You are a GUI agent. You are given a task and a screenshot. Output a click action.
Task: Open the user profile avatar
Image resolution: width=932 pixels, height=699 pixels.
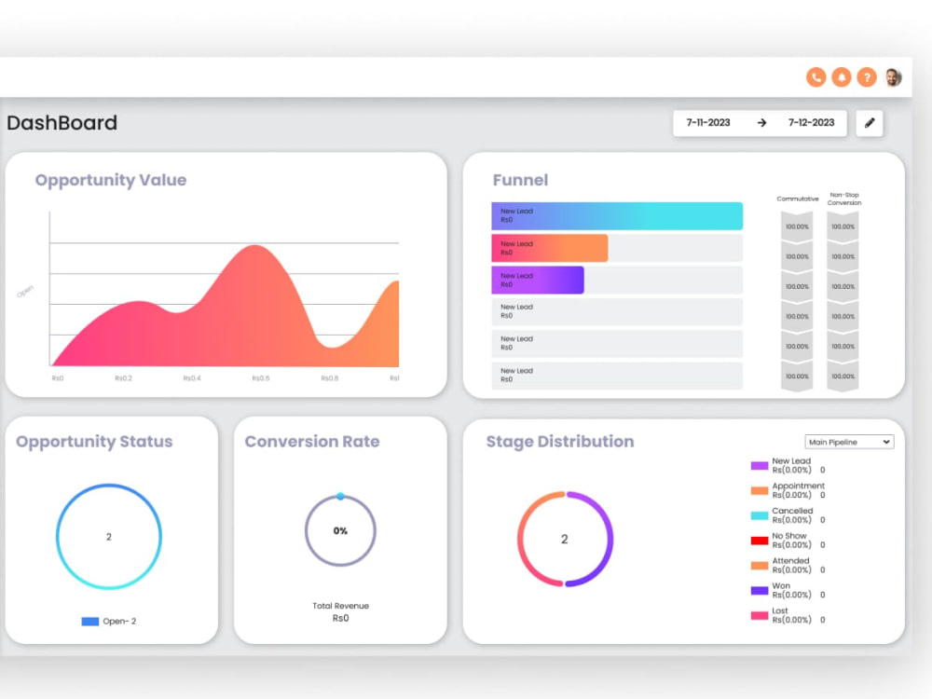[x=894, y=77]
